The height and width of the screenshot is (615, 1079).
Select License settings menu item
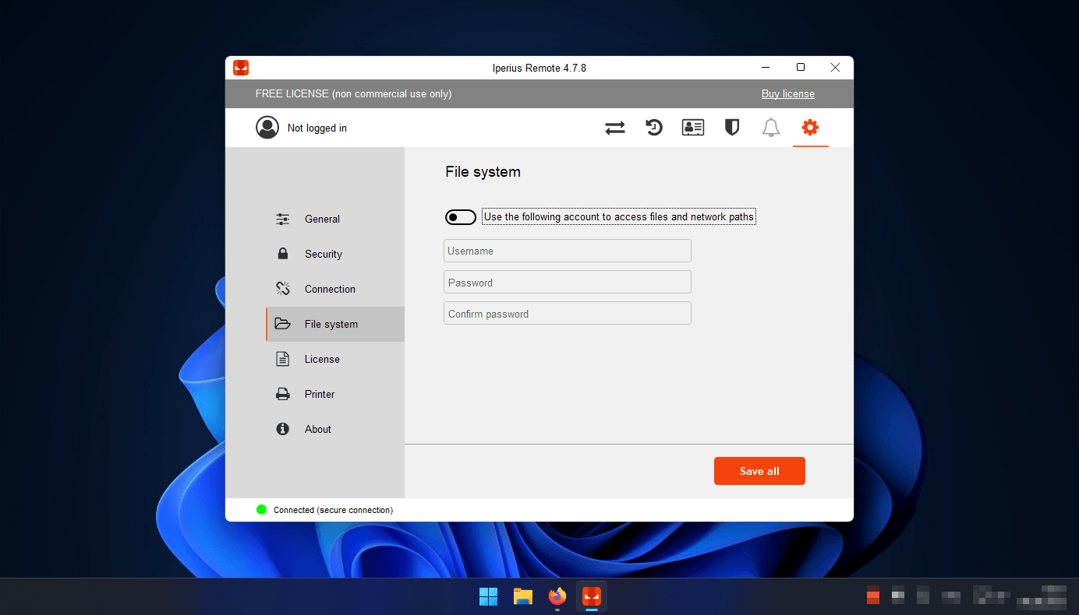tap(335, 359)
